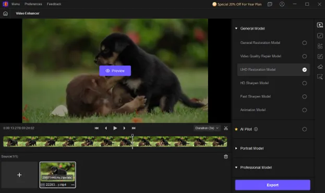Click the AI Pilot star icon
Viewport: 325px width, 193px height.
coord(236,129)
